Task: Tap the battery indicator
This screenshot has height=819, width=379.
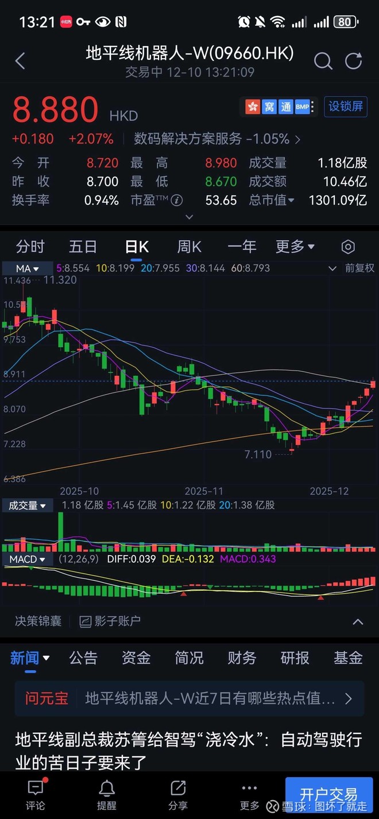Action: tap(346, 22)
